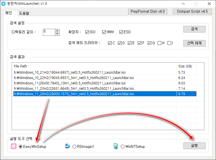Click the blue RSImageX tool icon

(67, 146)
